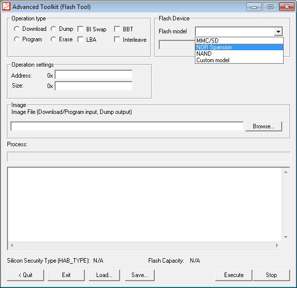This screenshot has height=288, width=297.
Task: Open the Load... configuration button
Action: pyautogui.click(x=104, y=275)
